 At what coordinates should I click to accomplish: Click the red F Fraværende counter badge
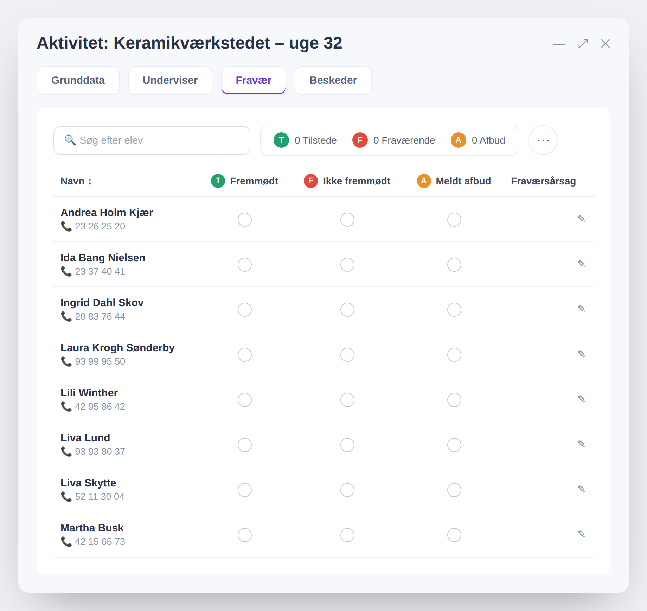(x=393, y=140)
